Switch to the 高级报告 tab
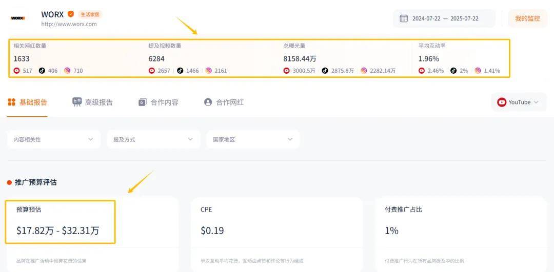Image resolution: width=554 pixels, height=272 pixels. 92,102
